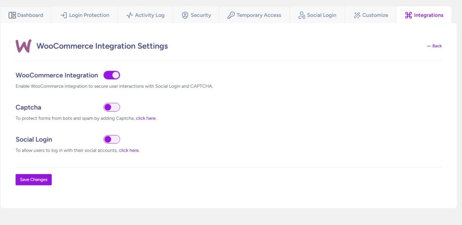Enable the Captcha toggle switch
Viewport: 462px width, 225px height.
(x=112, y=107)
